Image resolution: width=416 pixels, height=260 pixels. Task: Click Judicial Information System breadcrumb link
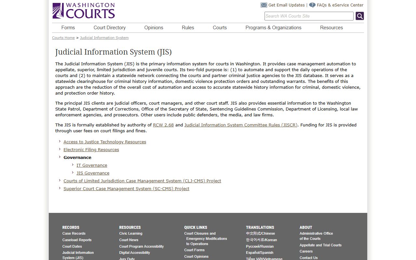pyautogui.click(x=104, y=38)
